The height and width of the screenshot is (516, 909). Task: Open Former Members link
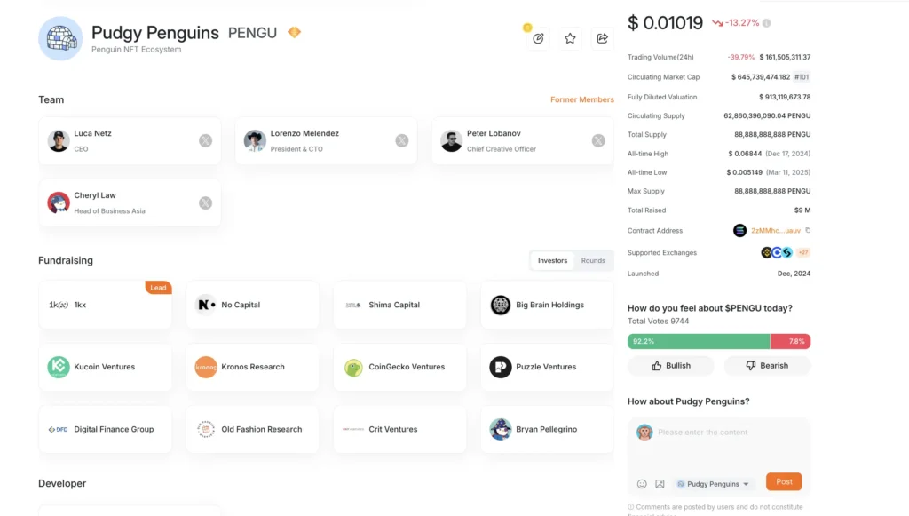coord(581,99)
